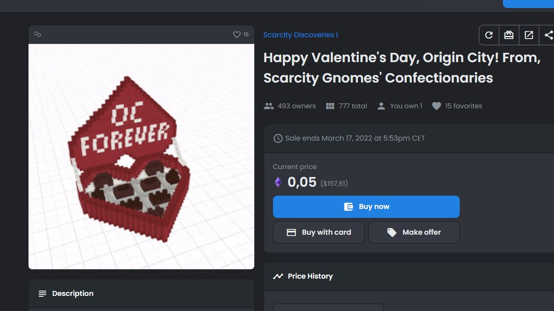Click the share icon
Image resolution: width=554 pixels, height=311 pixels.
(x=548, y=35)
